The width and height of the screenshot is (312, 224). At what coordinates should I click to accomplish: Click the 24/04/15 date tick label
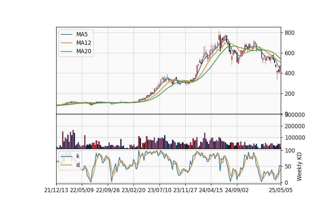point(211,191)
